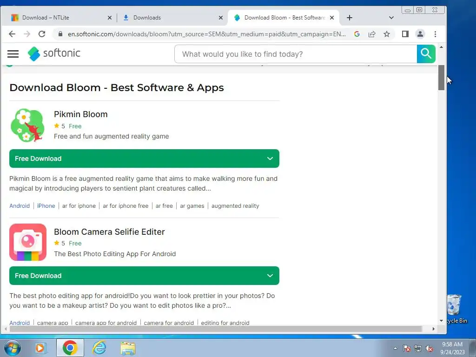Image resolution: width=476 pixels, height=357 pixels.
Task: Click the horizontal scrollbar thumb
Action: (216, 329)
